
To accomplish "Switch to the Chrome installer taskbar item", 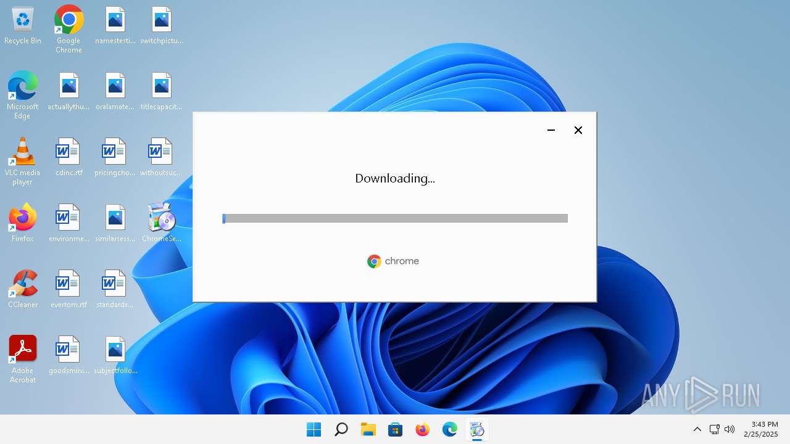I will [x=477, y=429].
